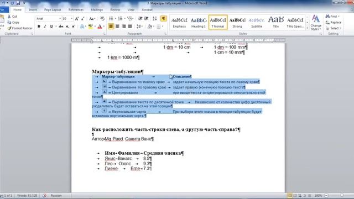
Task: Apply the Subtitle style
Action: click(x=257, y=23)
